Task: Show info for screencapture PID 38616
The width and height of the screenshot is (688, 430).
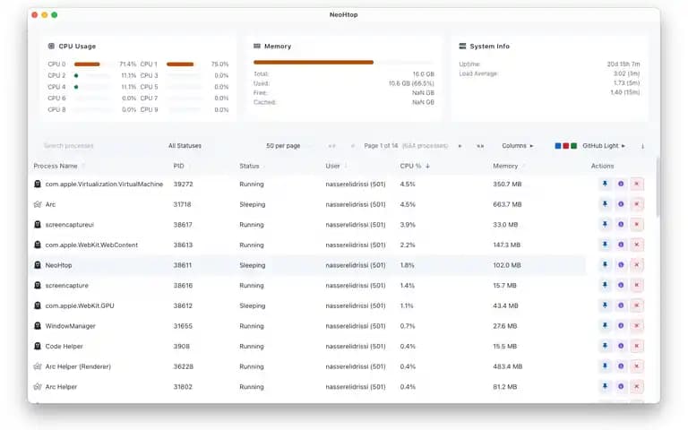Action: [621, 285]
